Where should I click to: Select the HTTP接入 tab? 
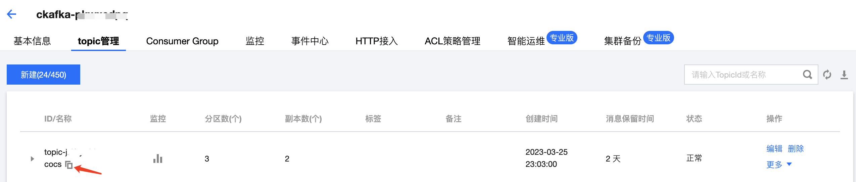tap(377, 41)
